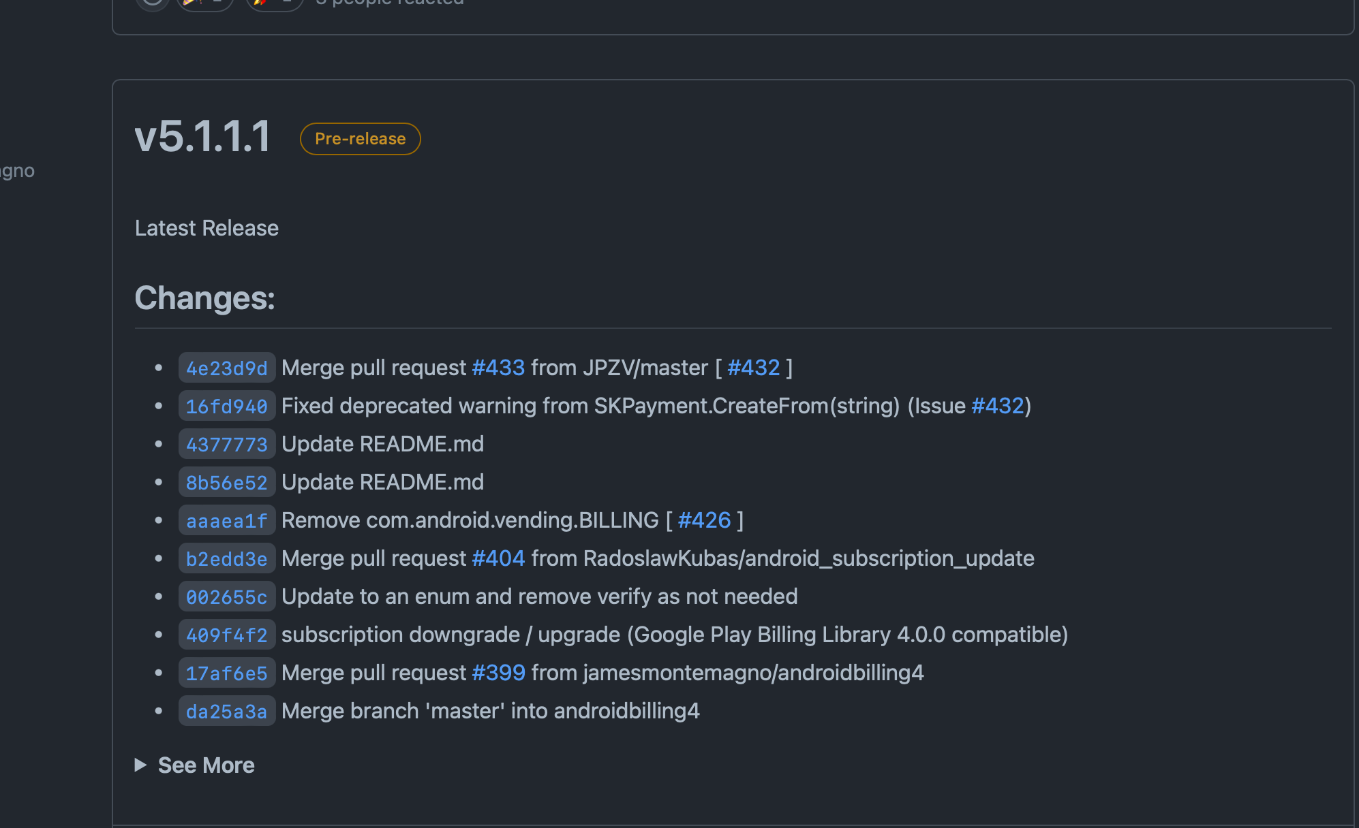Open commit 17af6e5
Viewport: 1359px width, 828px height.
[226, 672]
